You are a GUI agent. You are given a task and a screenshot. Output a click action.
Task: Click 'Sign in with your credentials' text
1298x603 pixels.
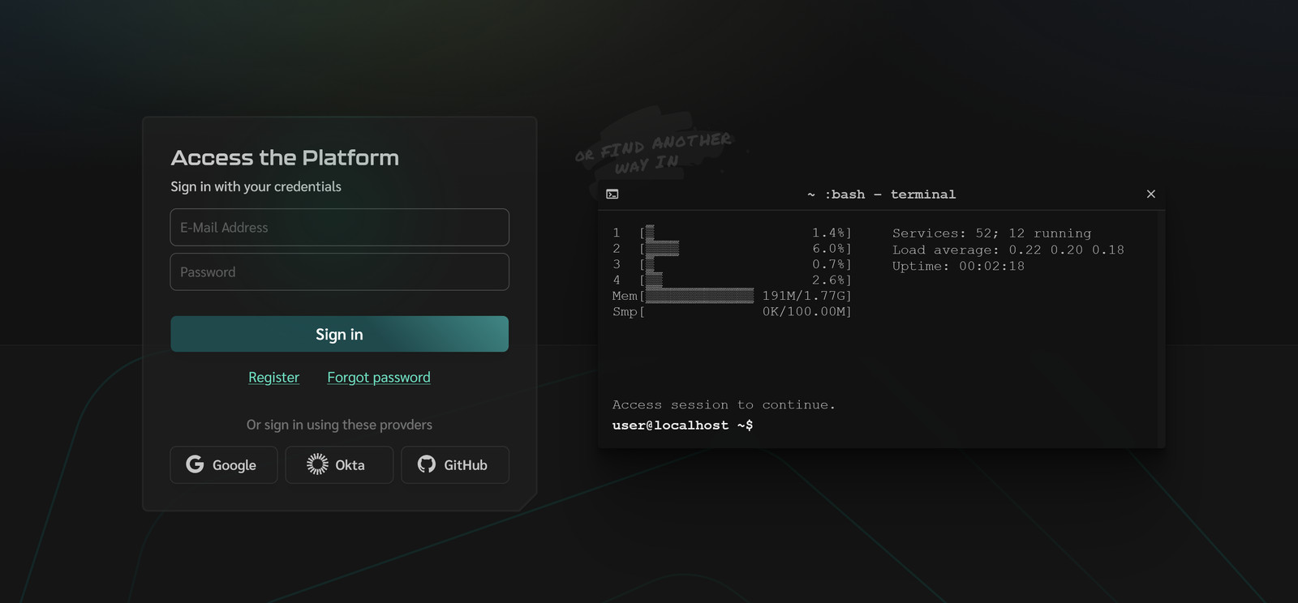click(256, 186)
